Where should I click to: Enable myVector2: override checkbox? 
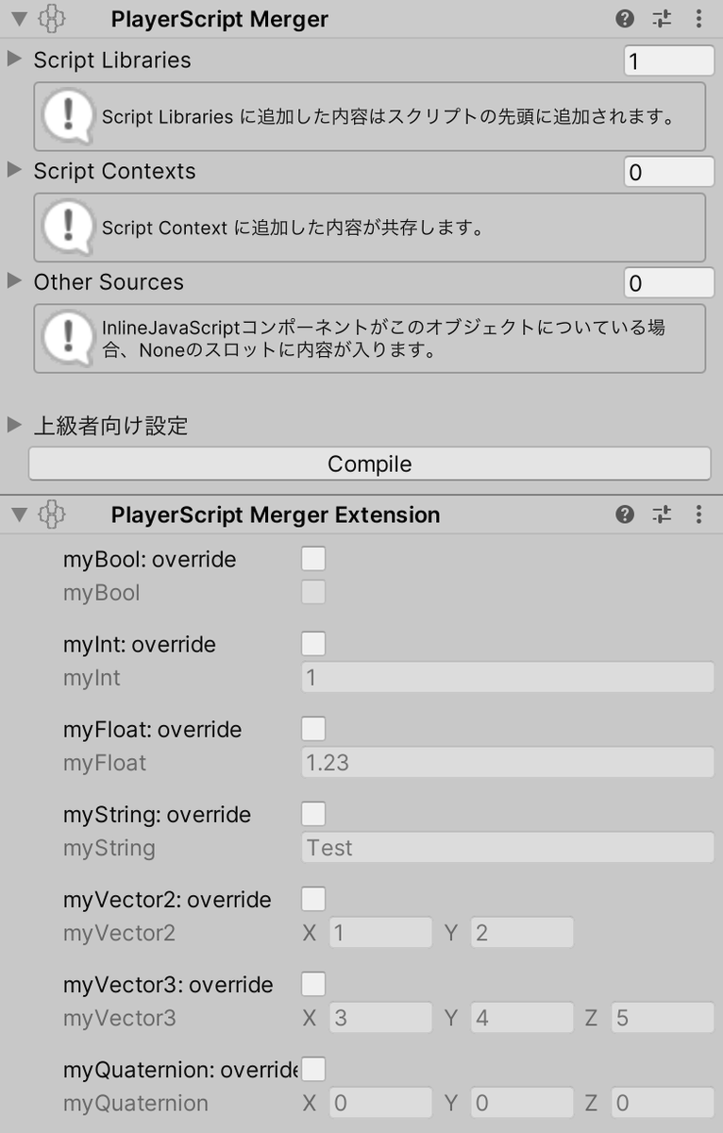coord(313,899)
